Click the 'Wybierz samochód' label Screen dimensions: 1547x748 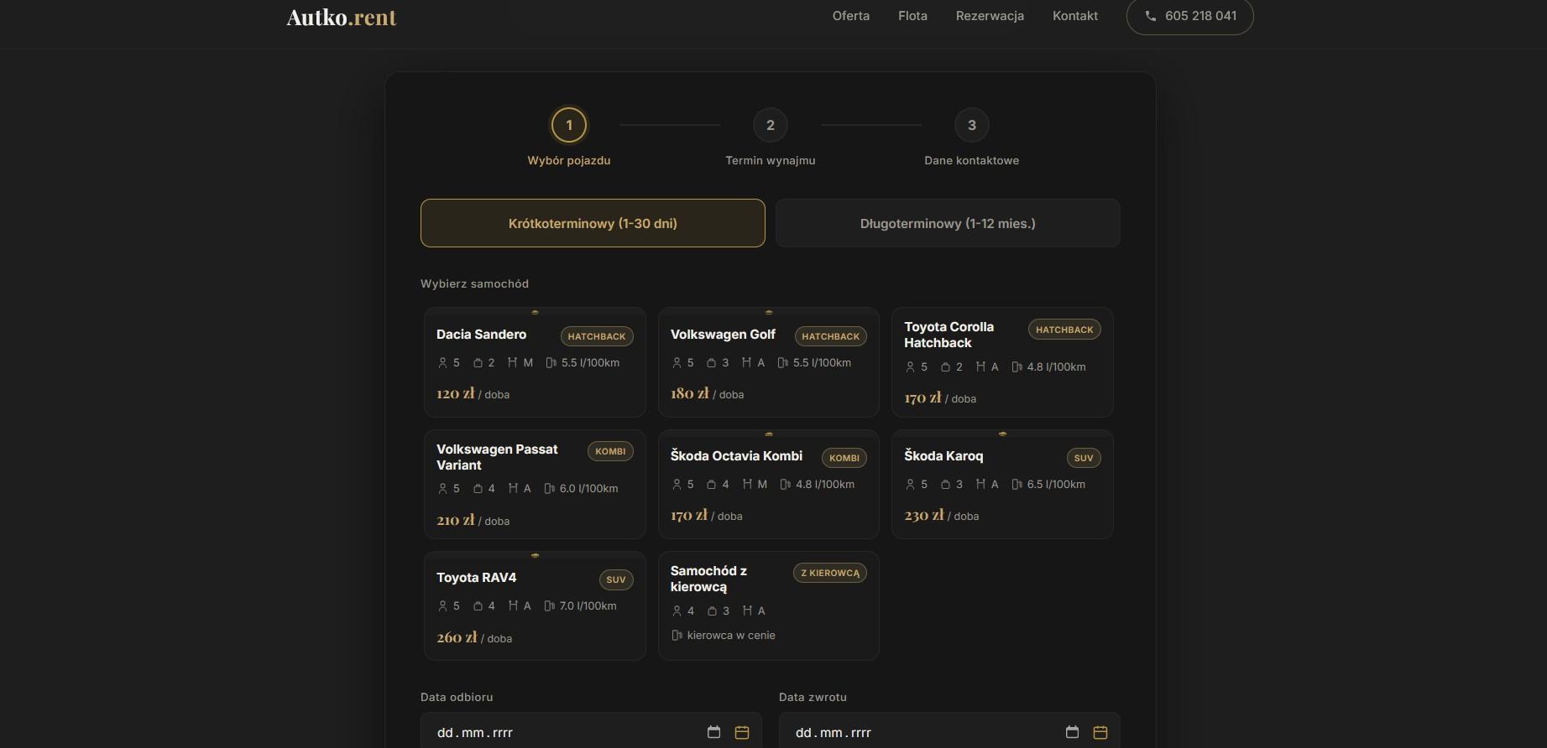click(474, 283)
